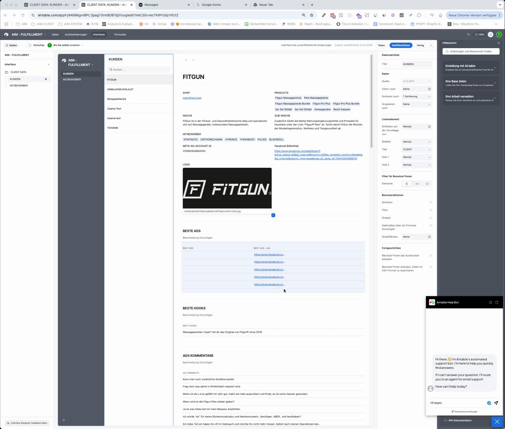
Task: Close the help chat with the blue X button
Action: (497, 422)
